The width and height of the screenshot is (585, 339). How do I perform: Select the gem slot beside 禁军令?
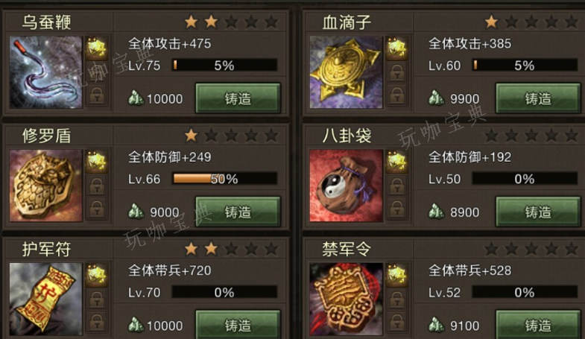(x=396, y=275)
